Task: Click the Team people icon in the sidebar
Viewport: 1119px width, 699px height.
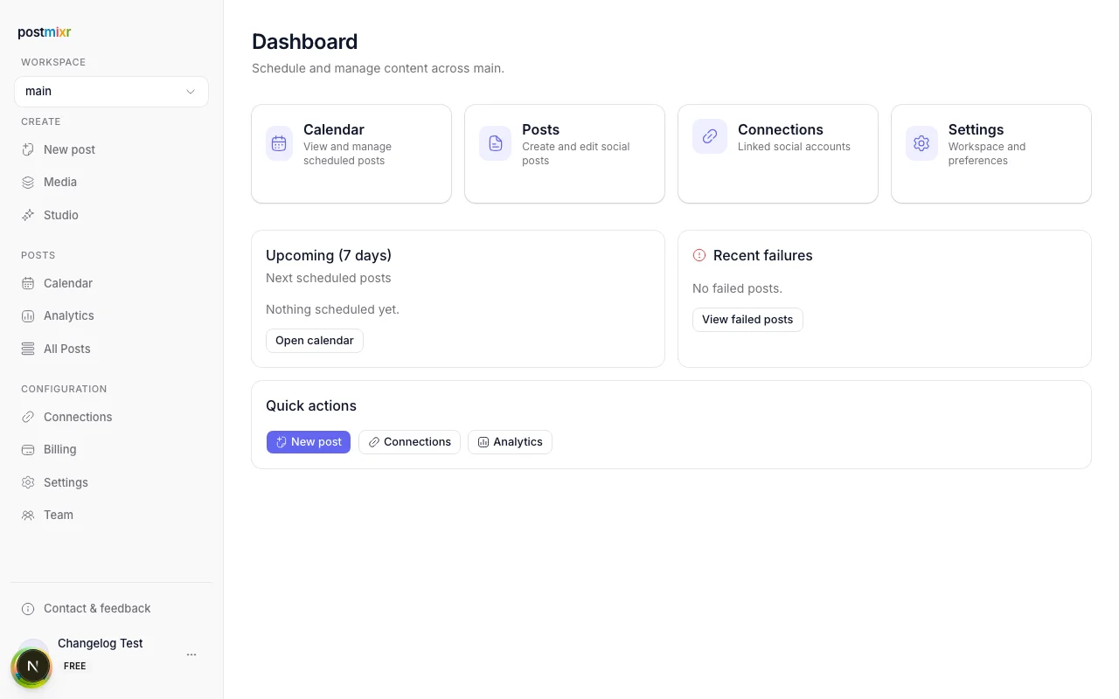Action: (28, 515)
